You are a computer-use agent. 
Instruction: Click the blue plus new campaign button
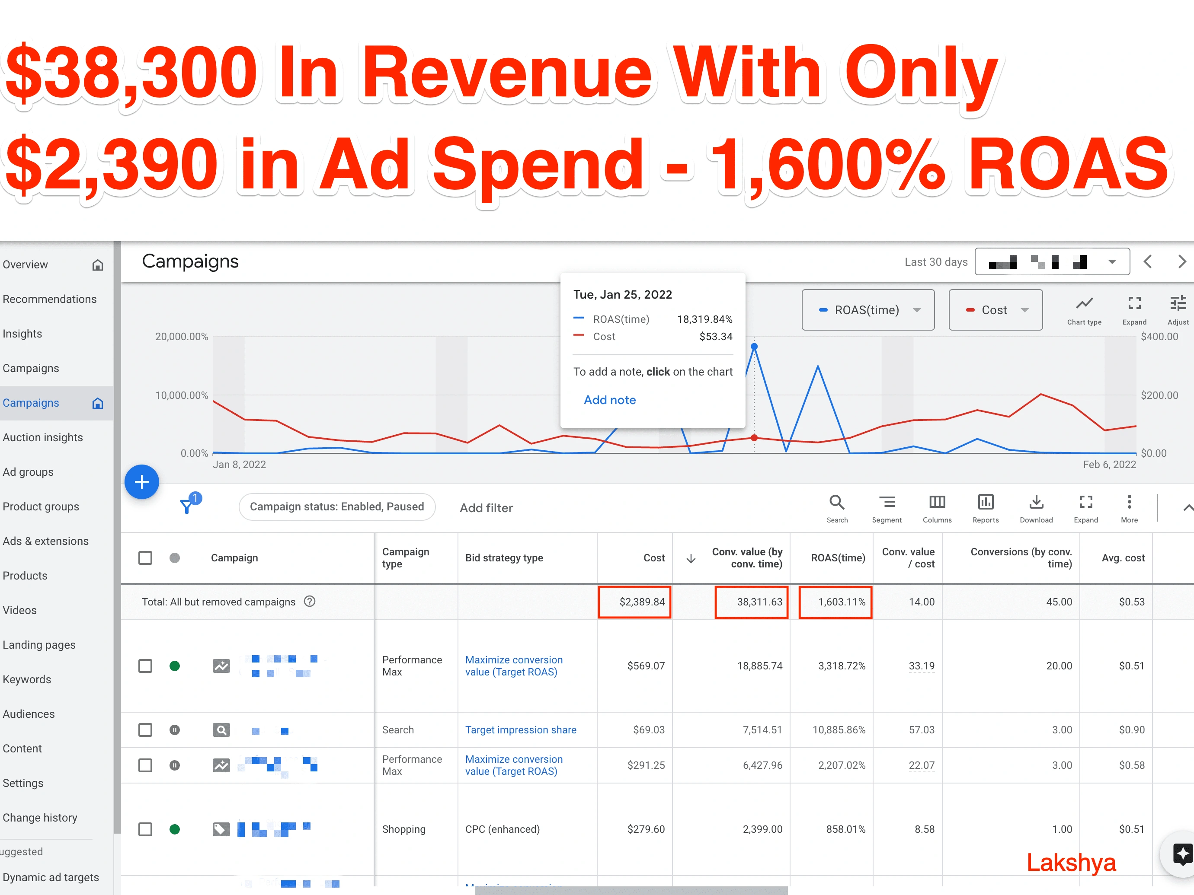(141, 482)
